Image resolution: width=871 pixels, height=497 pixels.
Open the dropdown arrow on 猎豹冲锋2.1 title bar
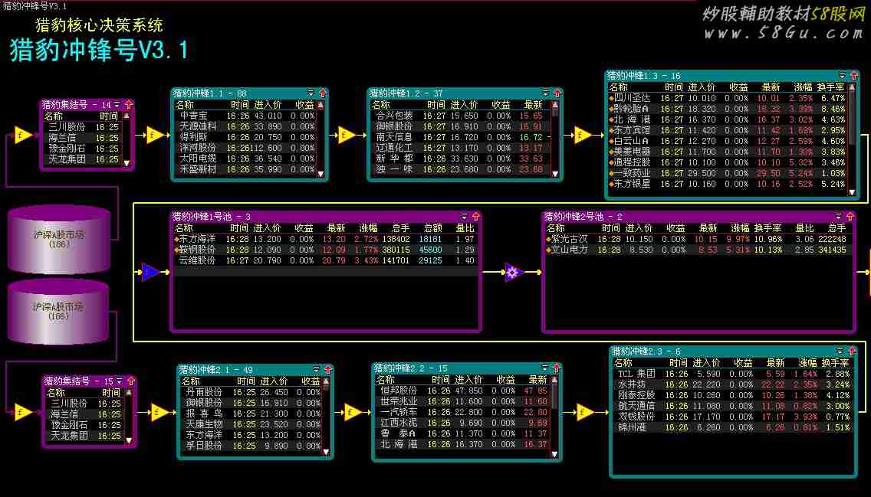pos(316,369)
